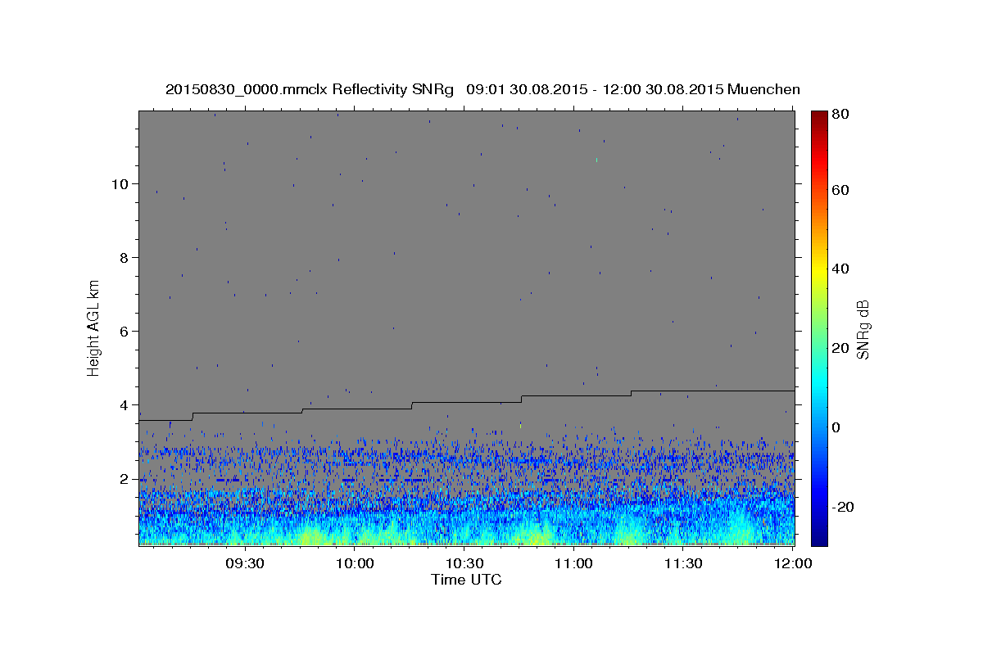Click the black stepped threshold line near 11:30
983x655 pixels.
click(x=683, y=391)
